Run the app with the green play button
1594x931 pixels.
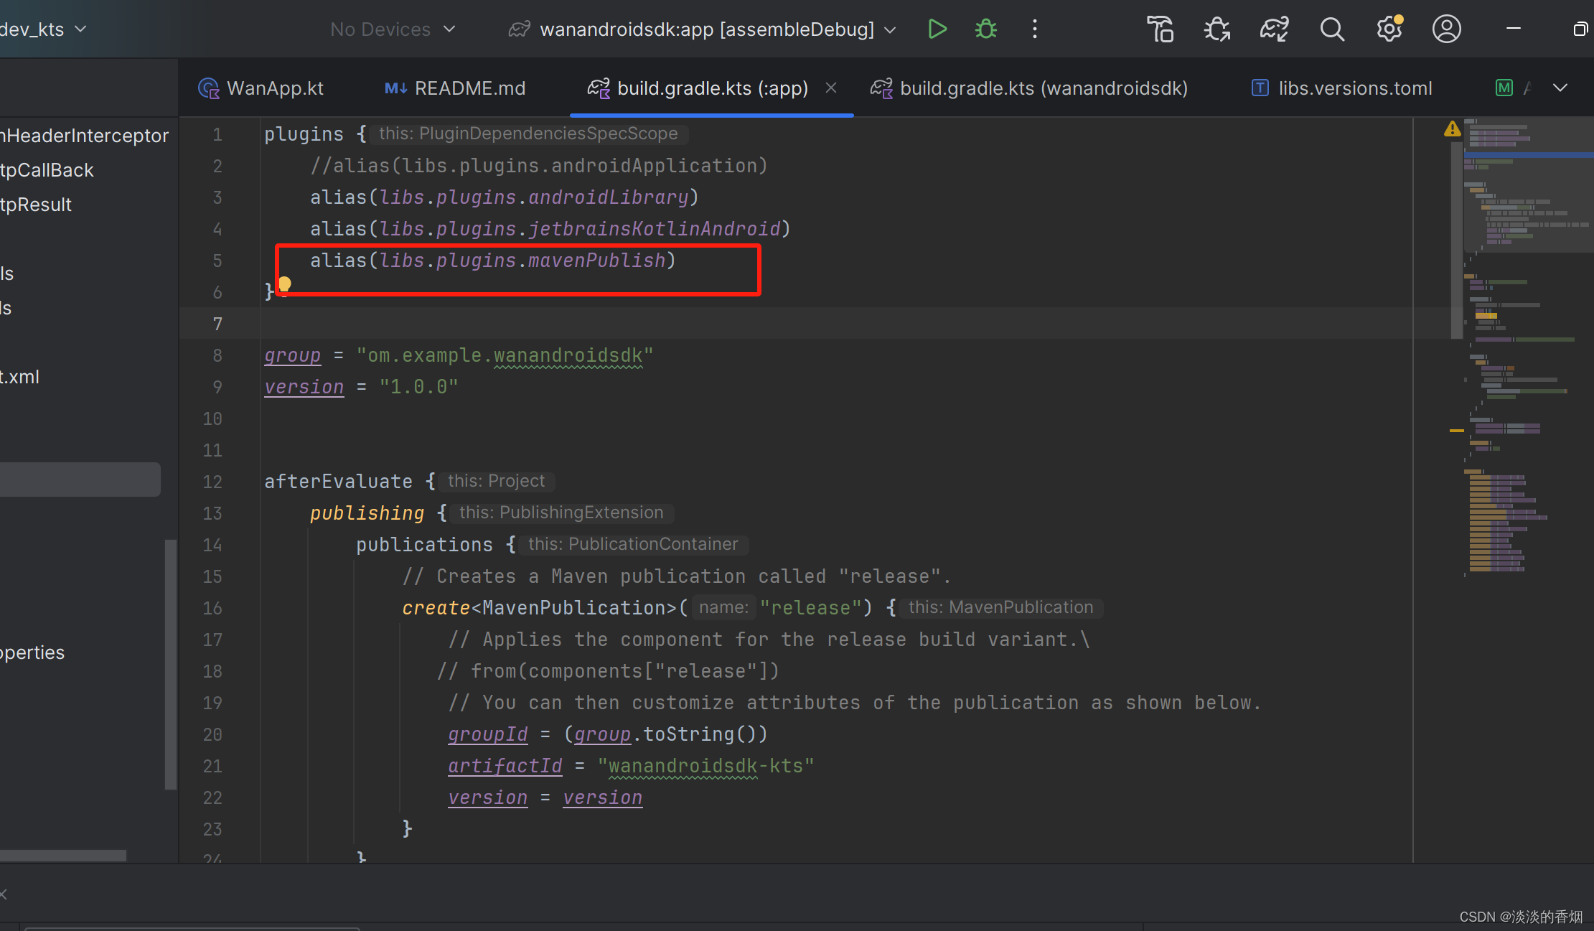(x=937, y=29)
